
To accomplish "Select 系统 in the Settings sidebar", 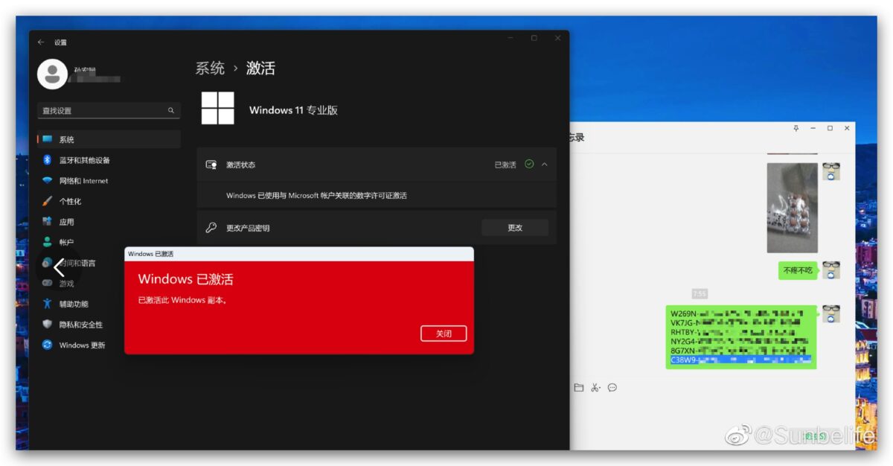I will pos(109,139).
